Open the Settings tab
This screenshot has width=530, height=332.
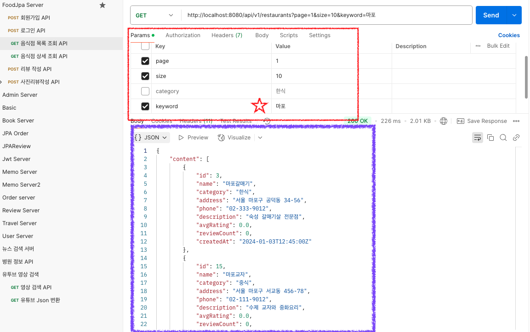click(320, 35)
